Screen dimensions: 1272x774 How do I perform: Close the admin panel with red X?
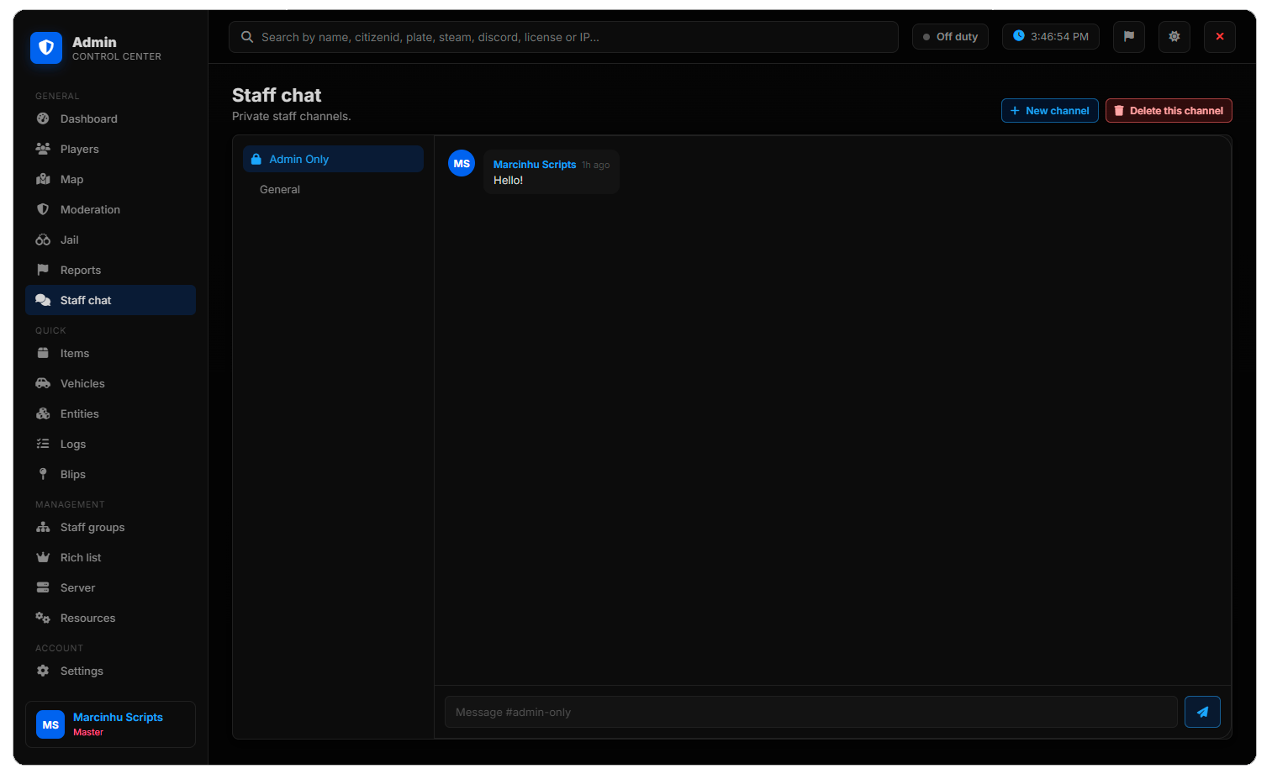tap(1220, 37)
